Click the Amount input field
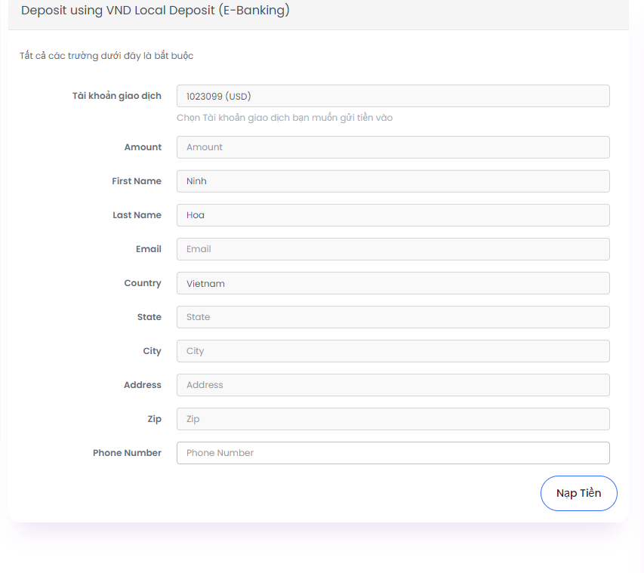This screenshot has height=573, width=644. [393, 147]
